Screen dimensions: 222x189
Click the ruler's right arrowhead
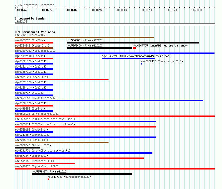(x=214, y=8)
